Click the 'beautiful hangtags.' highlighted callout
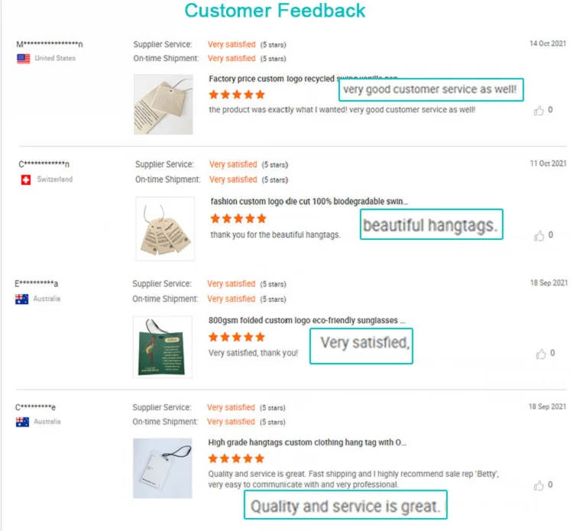 (431, 225)
